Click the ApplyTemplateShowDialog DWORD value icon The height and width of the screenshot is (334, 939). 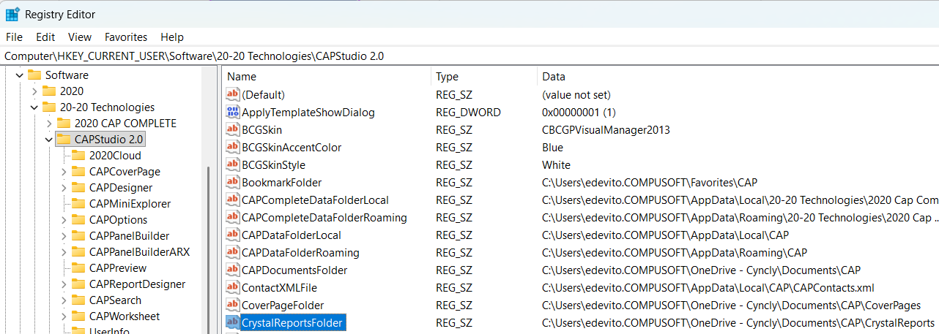233,112
